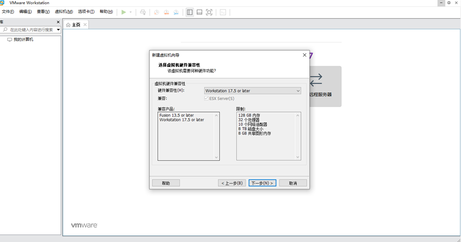461x242 pixels.
Task: Select 我的计算机 in the library tree
Action: [23, 39]
